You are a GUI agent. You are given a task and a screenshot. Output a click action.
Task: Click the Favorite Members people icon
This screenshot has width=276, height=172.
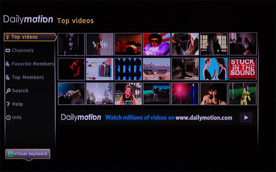pyautogui.click(x=7, y=64)
